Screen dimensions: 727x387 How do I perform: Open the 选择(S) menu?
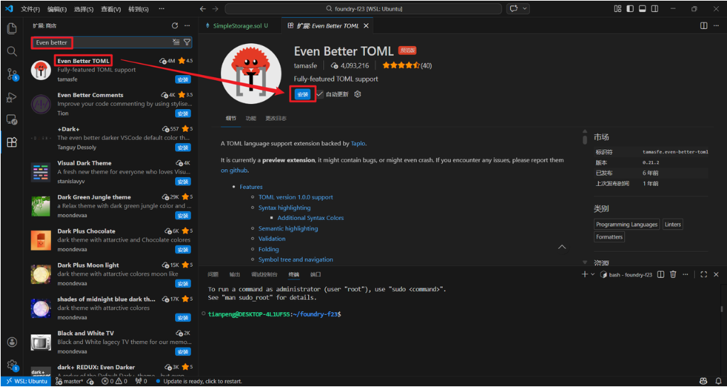coord(84,9)
